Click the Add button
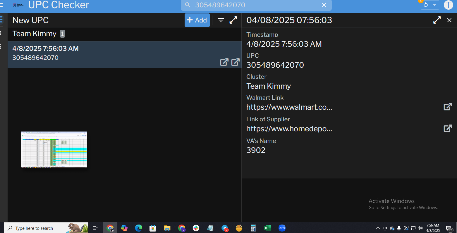 click(x=197, y=20)
